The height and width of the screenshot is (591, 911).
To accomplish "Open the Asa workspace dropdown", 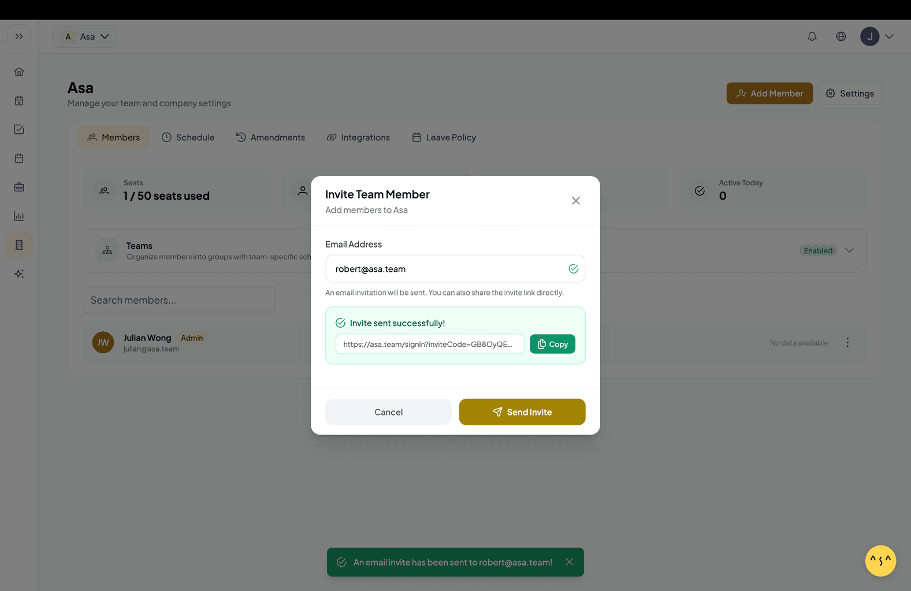I will (85, 36).
